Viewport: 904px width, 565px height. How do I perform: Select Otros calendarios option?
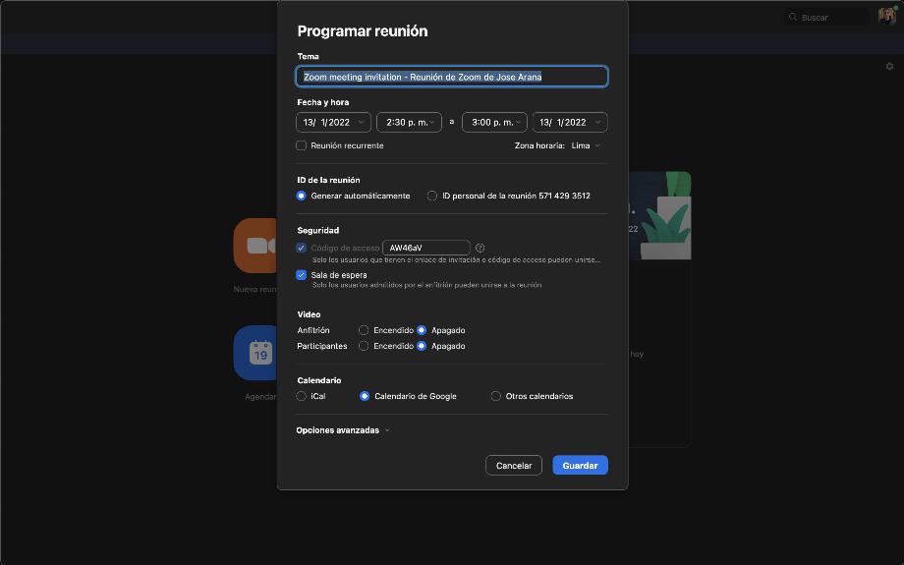(x=495, y=396)
